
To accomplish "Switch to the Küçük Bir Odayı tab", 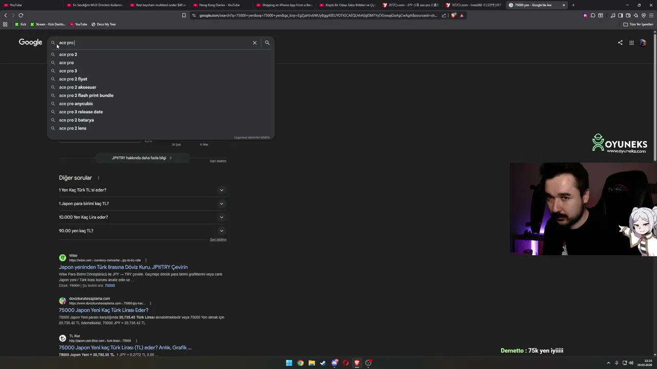I will (x=347, y=5).
